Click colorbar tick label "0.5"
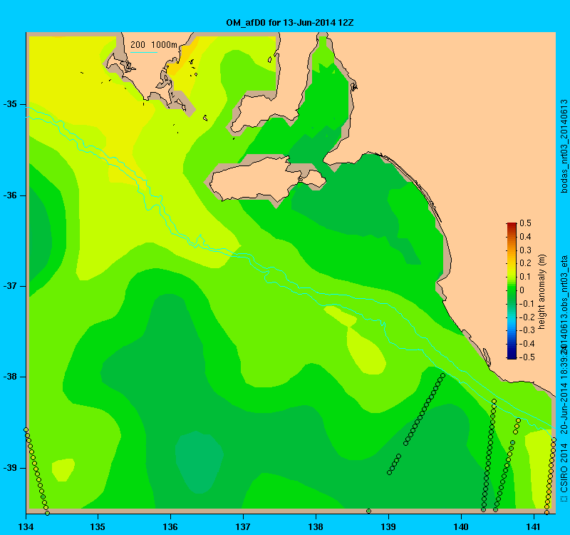 tap(525, 223)
